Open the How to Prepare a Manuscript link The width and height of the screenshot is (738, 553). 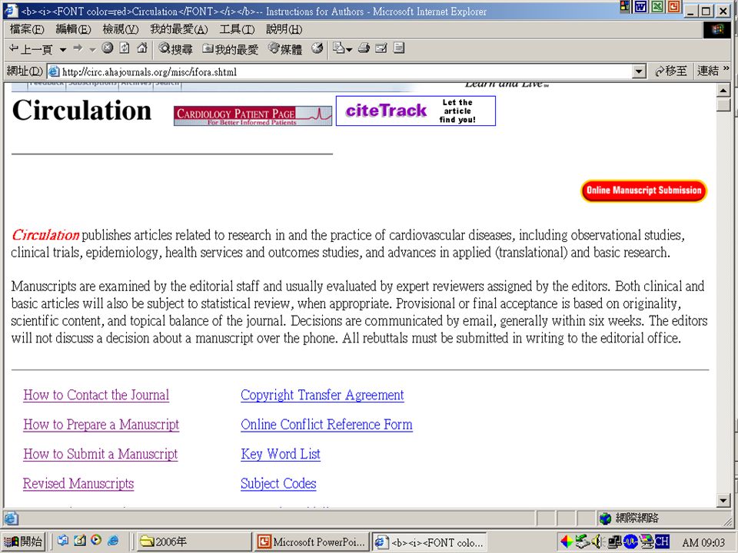pyautogui.click(x=101, y=425)
